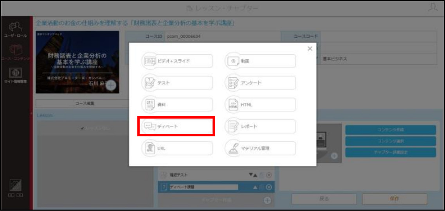The image size is (445, 211).
Task: Click the user profile icon at top right
Action: click(x=433, y=8)
